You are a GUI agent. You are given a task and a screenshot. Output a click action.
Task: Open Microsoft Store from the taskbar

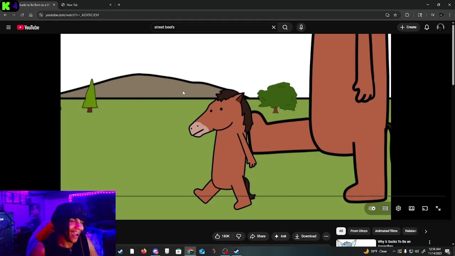[x=178, y=251]
